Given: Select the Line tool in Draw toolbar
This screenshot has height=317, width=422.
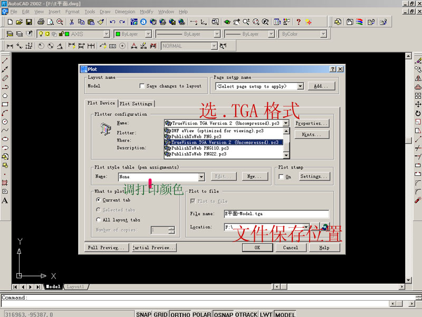Looking at the screenshot, I should (5, 61).
